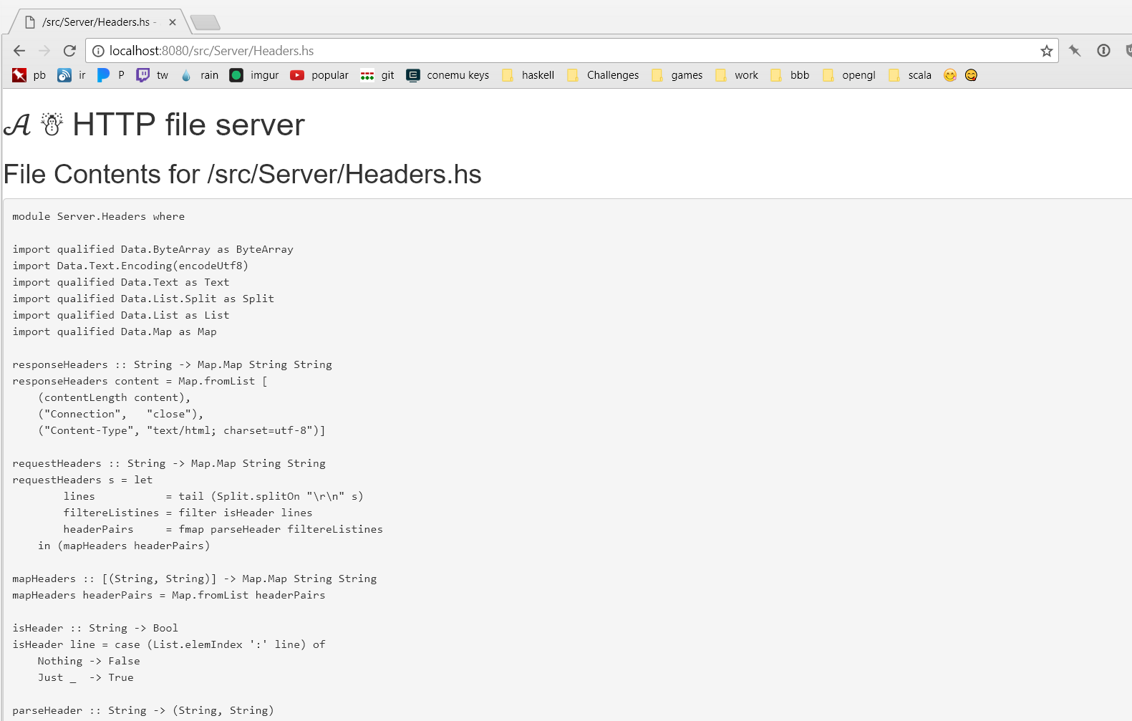Screen dimensions: 1132x721
Task: Select the /src/Server/Headers.hs tab
Action: [x=97, y=22]
